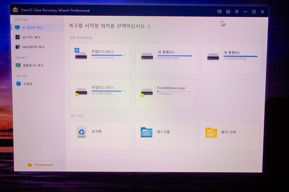Image resolution: width=289 pixels, height=192 pixels.
Task: Choose 데스크톱 as scan location
Action: click(x=165, y=136)
